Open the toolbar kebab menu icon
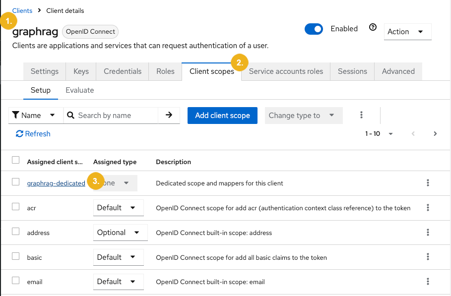Viewport: 451px width, 296px height. (x=361, y=115)
